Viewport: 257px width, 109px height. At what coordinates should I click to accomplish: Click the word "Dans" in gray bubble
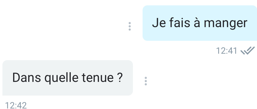coord(27,78)
